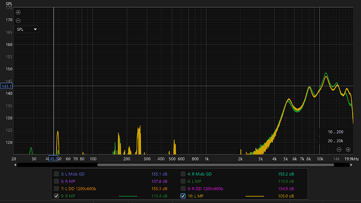Screen dimensions: 361x203
Task: Click the green line swatch for 9: R MP
Action: (128, 196)
